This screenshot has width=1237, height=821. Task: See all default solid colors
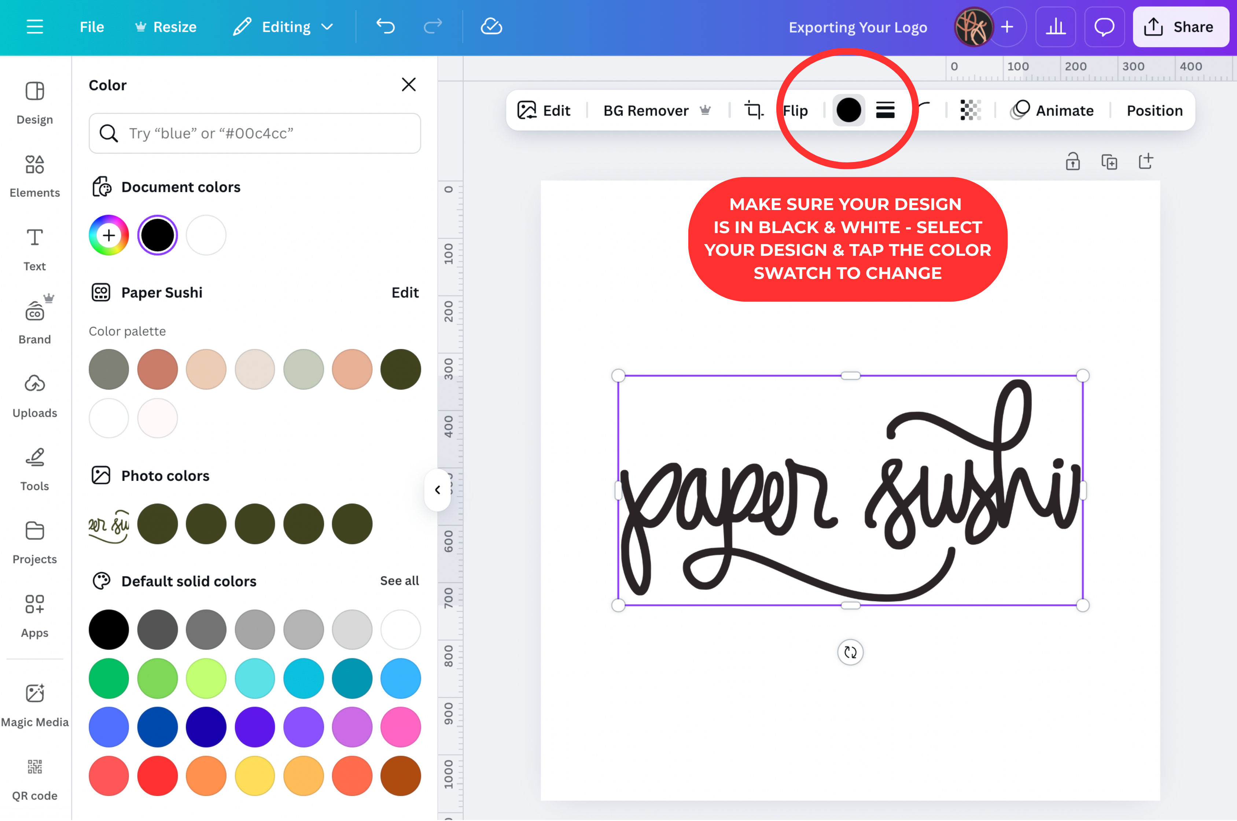(x=400, y=581)
